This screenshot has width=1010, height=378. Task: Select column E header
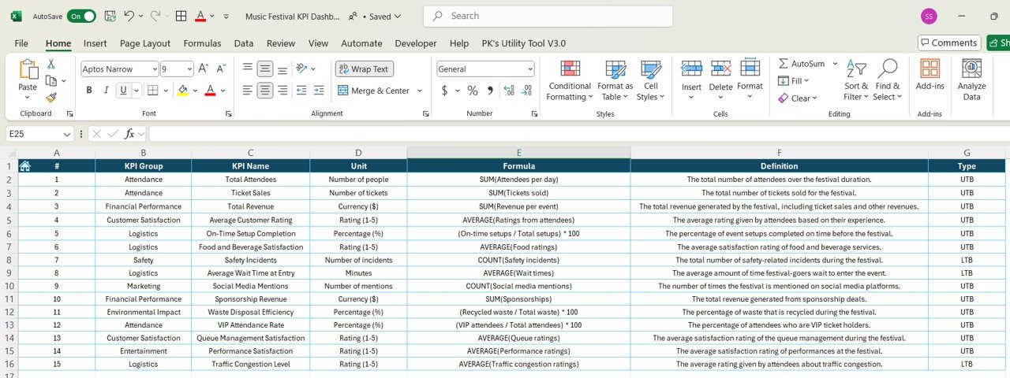518,153
